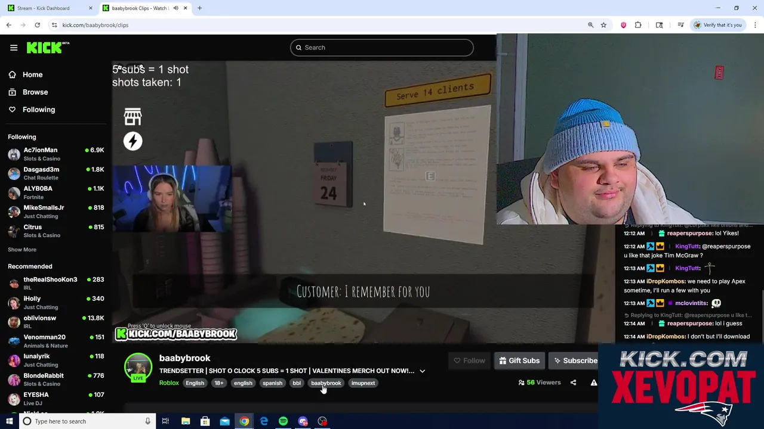Mute the baabybrook Clips tab audio
This screenshot has width=764, height=429.
point(175,8)
